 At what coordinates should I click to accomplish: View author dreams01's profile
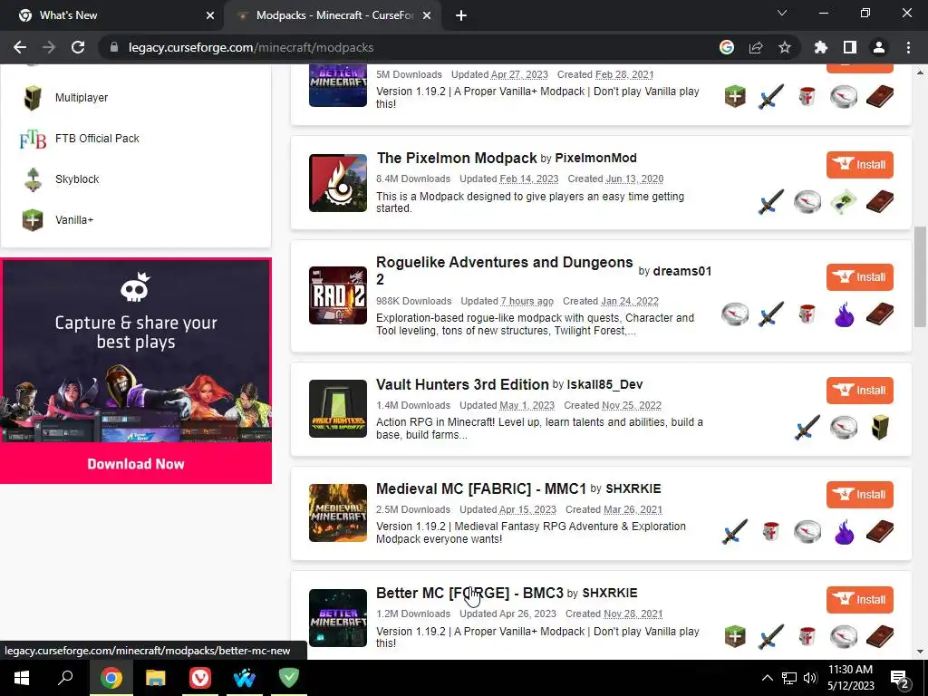[681, 271]
